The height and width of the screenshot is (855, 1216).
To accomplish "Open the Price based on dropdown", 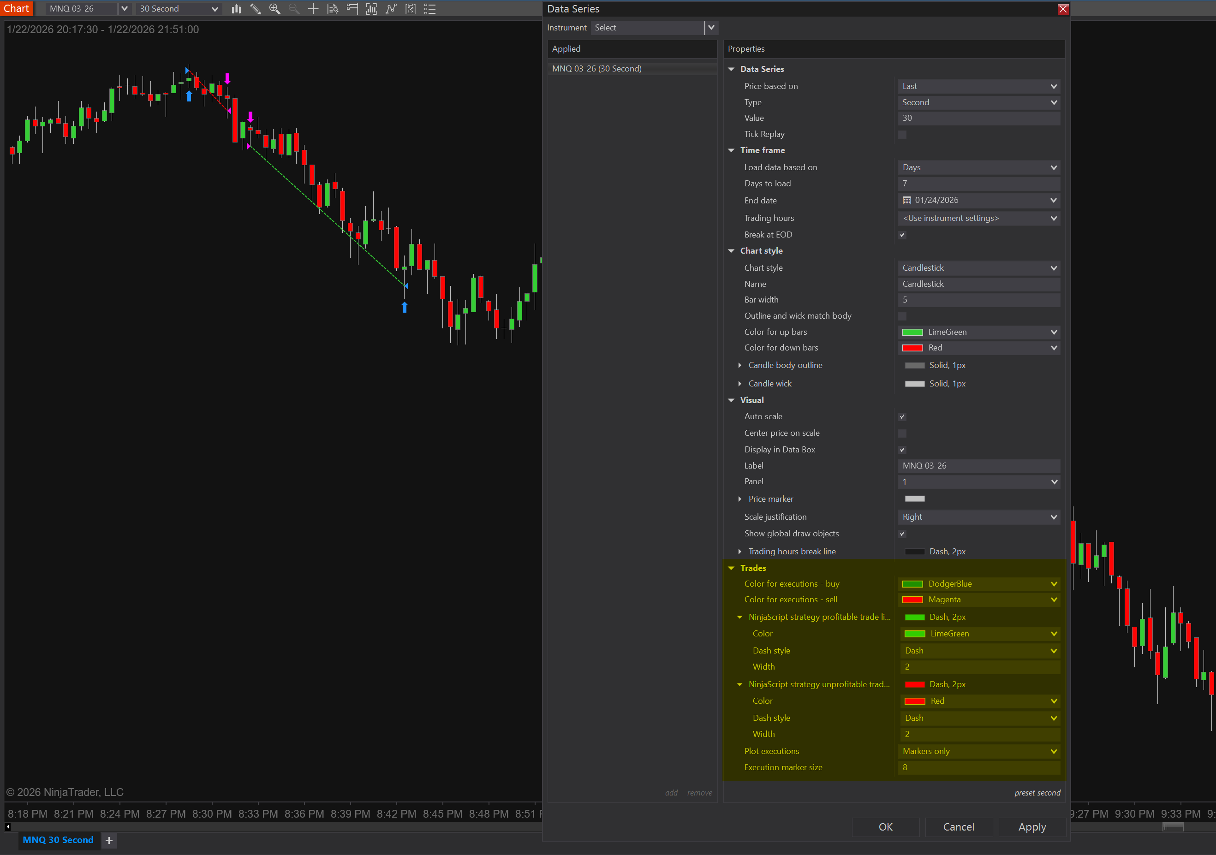I will [979, 86].
